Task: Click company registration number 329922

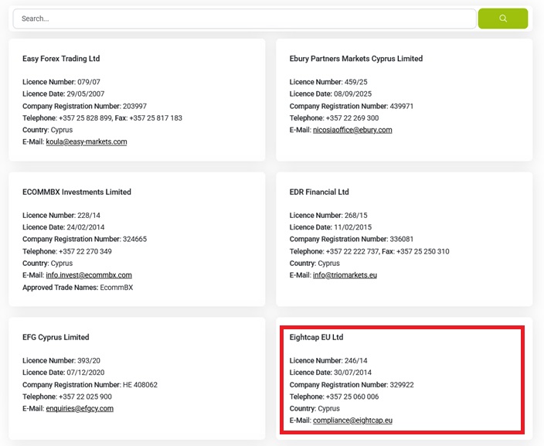Action: click(402, 385)
